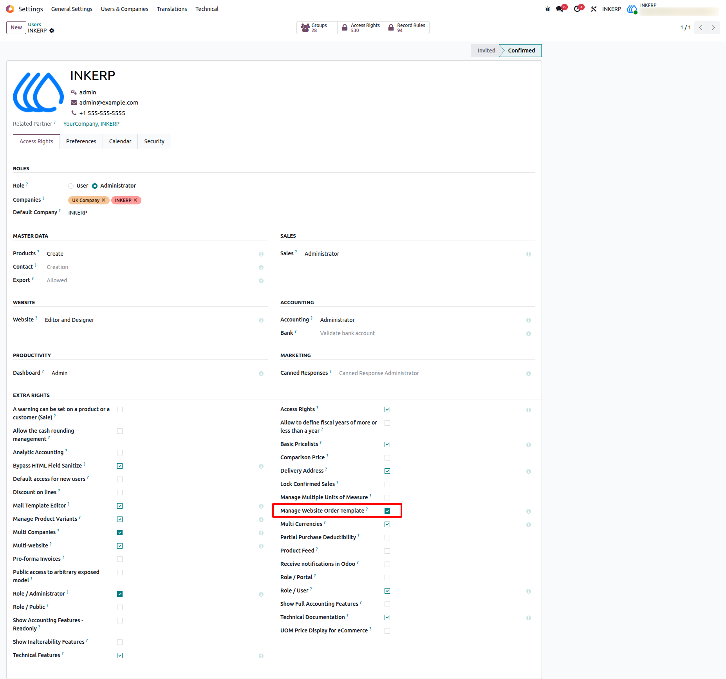Open the General Settings menu
This screenshot has height=679, width=726.
[72, 9]
